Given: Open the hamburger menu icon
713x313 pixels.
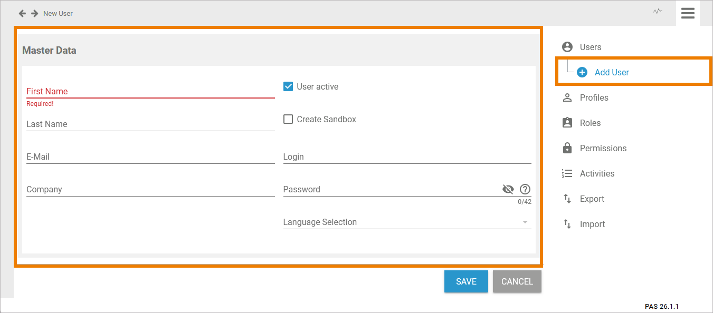Looking at the screenshot, I should click(x=688, y=13).
